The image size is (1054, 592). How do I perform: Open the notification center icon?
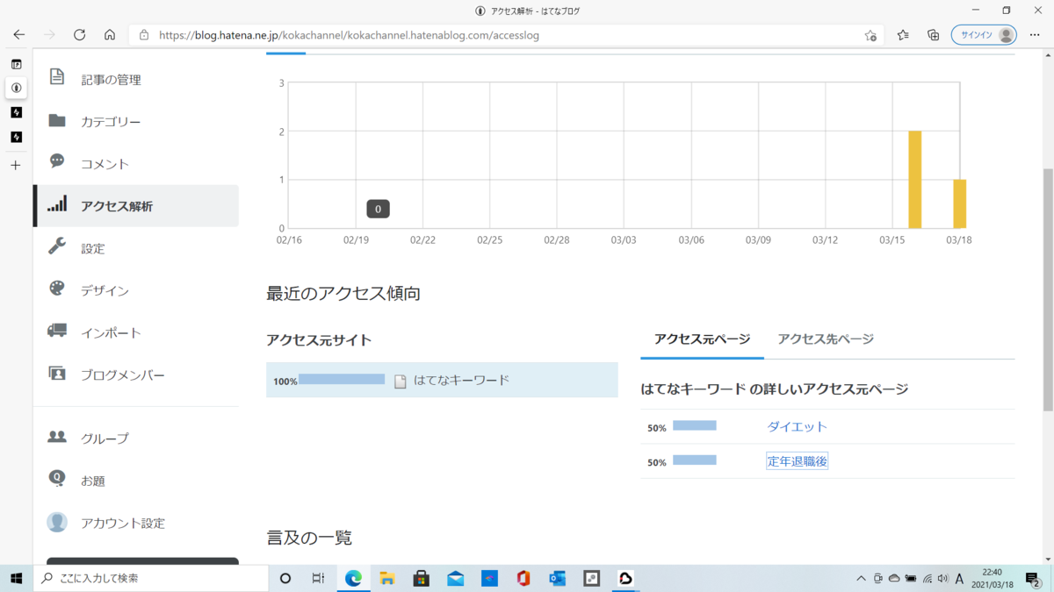point(1033,579)
